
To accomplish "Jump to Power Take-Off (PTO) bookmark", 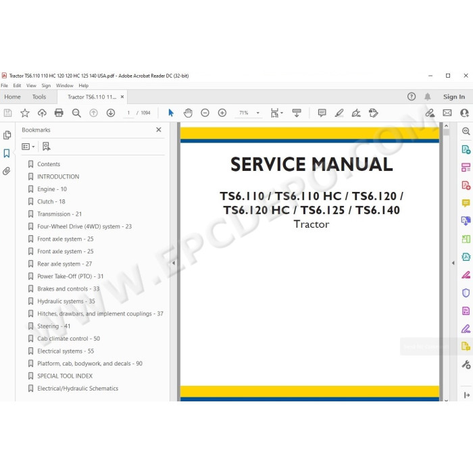I will click(x=70, y=276).
